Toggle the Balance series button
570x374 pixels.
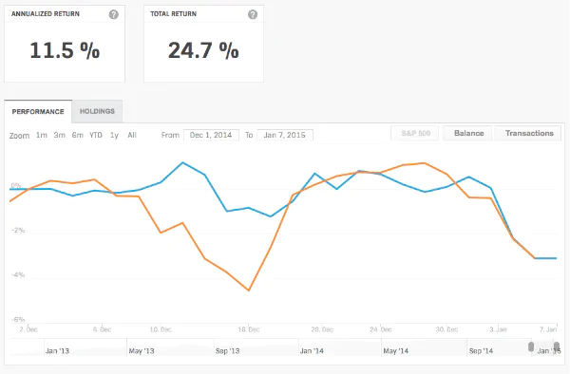click(x=469, y=133)
